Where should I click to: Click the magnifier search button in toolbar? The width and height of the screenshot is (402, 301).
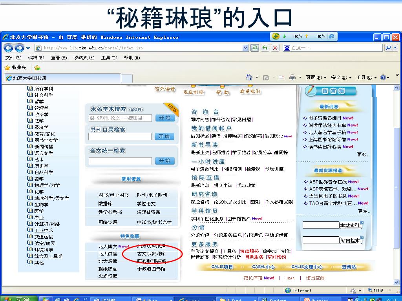click(389, 48)
